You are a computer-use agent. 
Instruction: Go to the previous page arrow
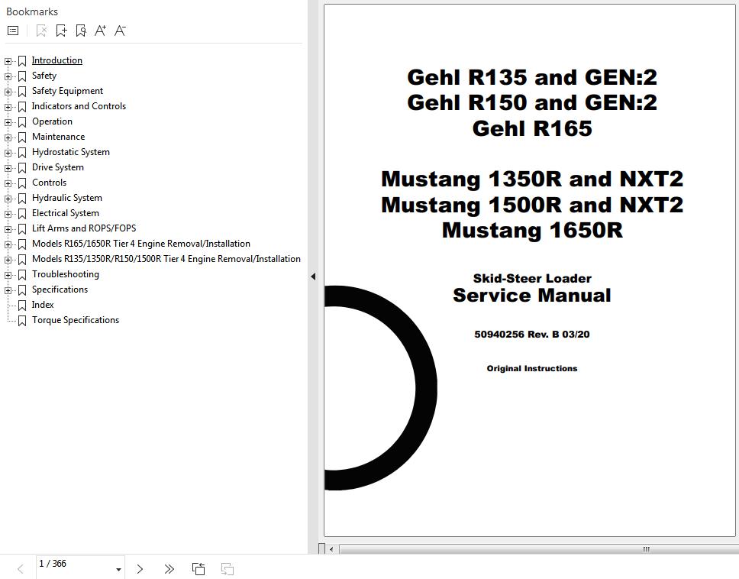21,569
